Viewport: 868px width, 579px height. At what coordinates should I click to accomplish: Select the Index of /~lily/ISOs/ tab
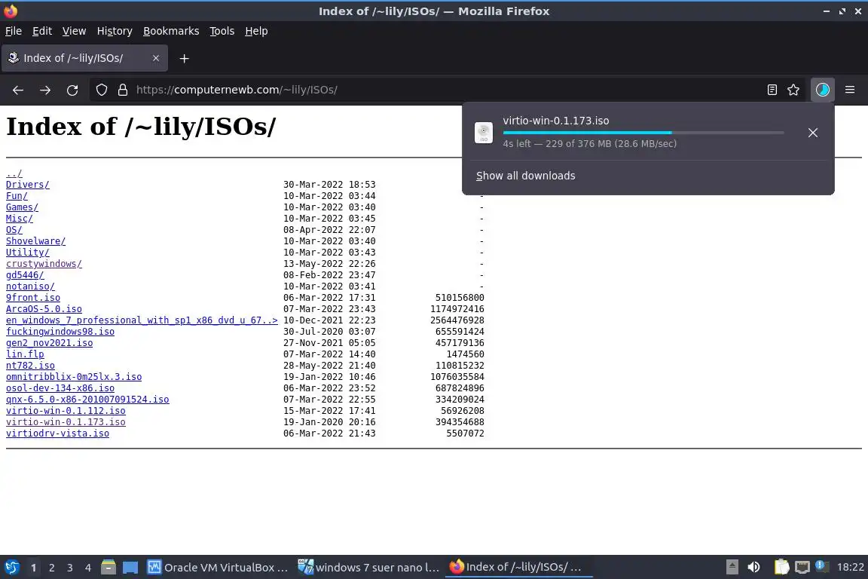(84, 58)
